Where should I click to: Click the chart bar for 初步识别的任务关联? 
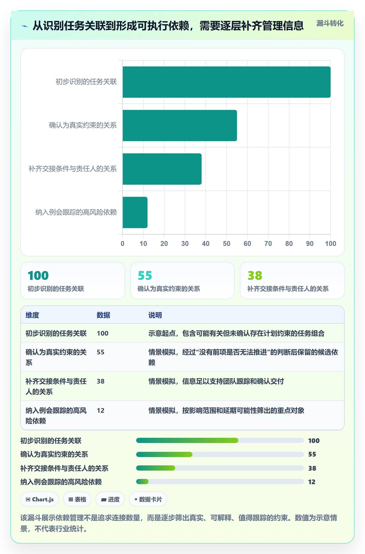[227, 82]
